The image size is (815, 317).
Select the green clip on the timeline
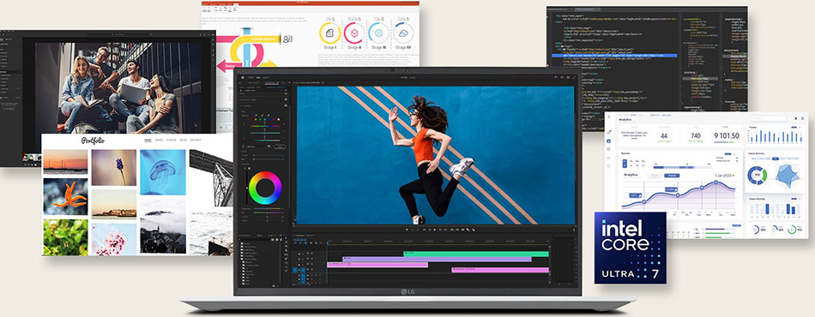pos(476,254)
